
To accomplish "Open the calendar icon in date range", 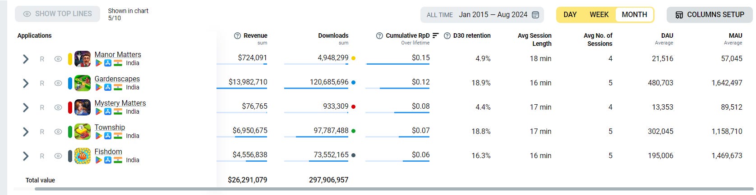I will (535, 15).
